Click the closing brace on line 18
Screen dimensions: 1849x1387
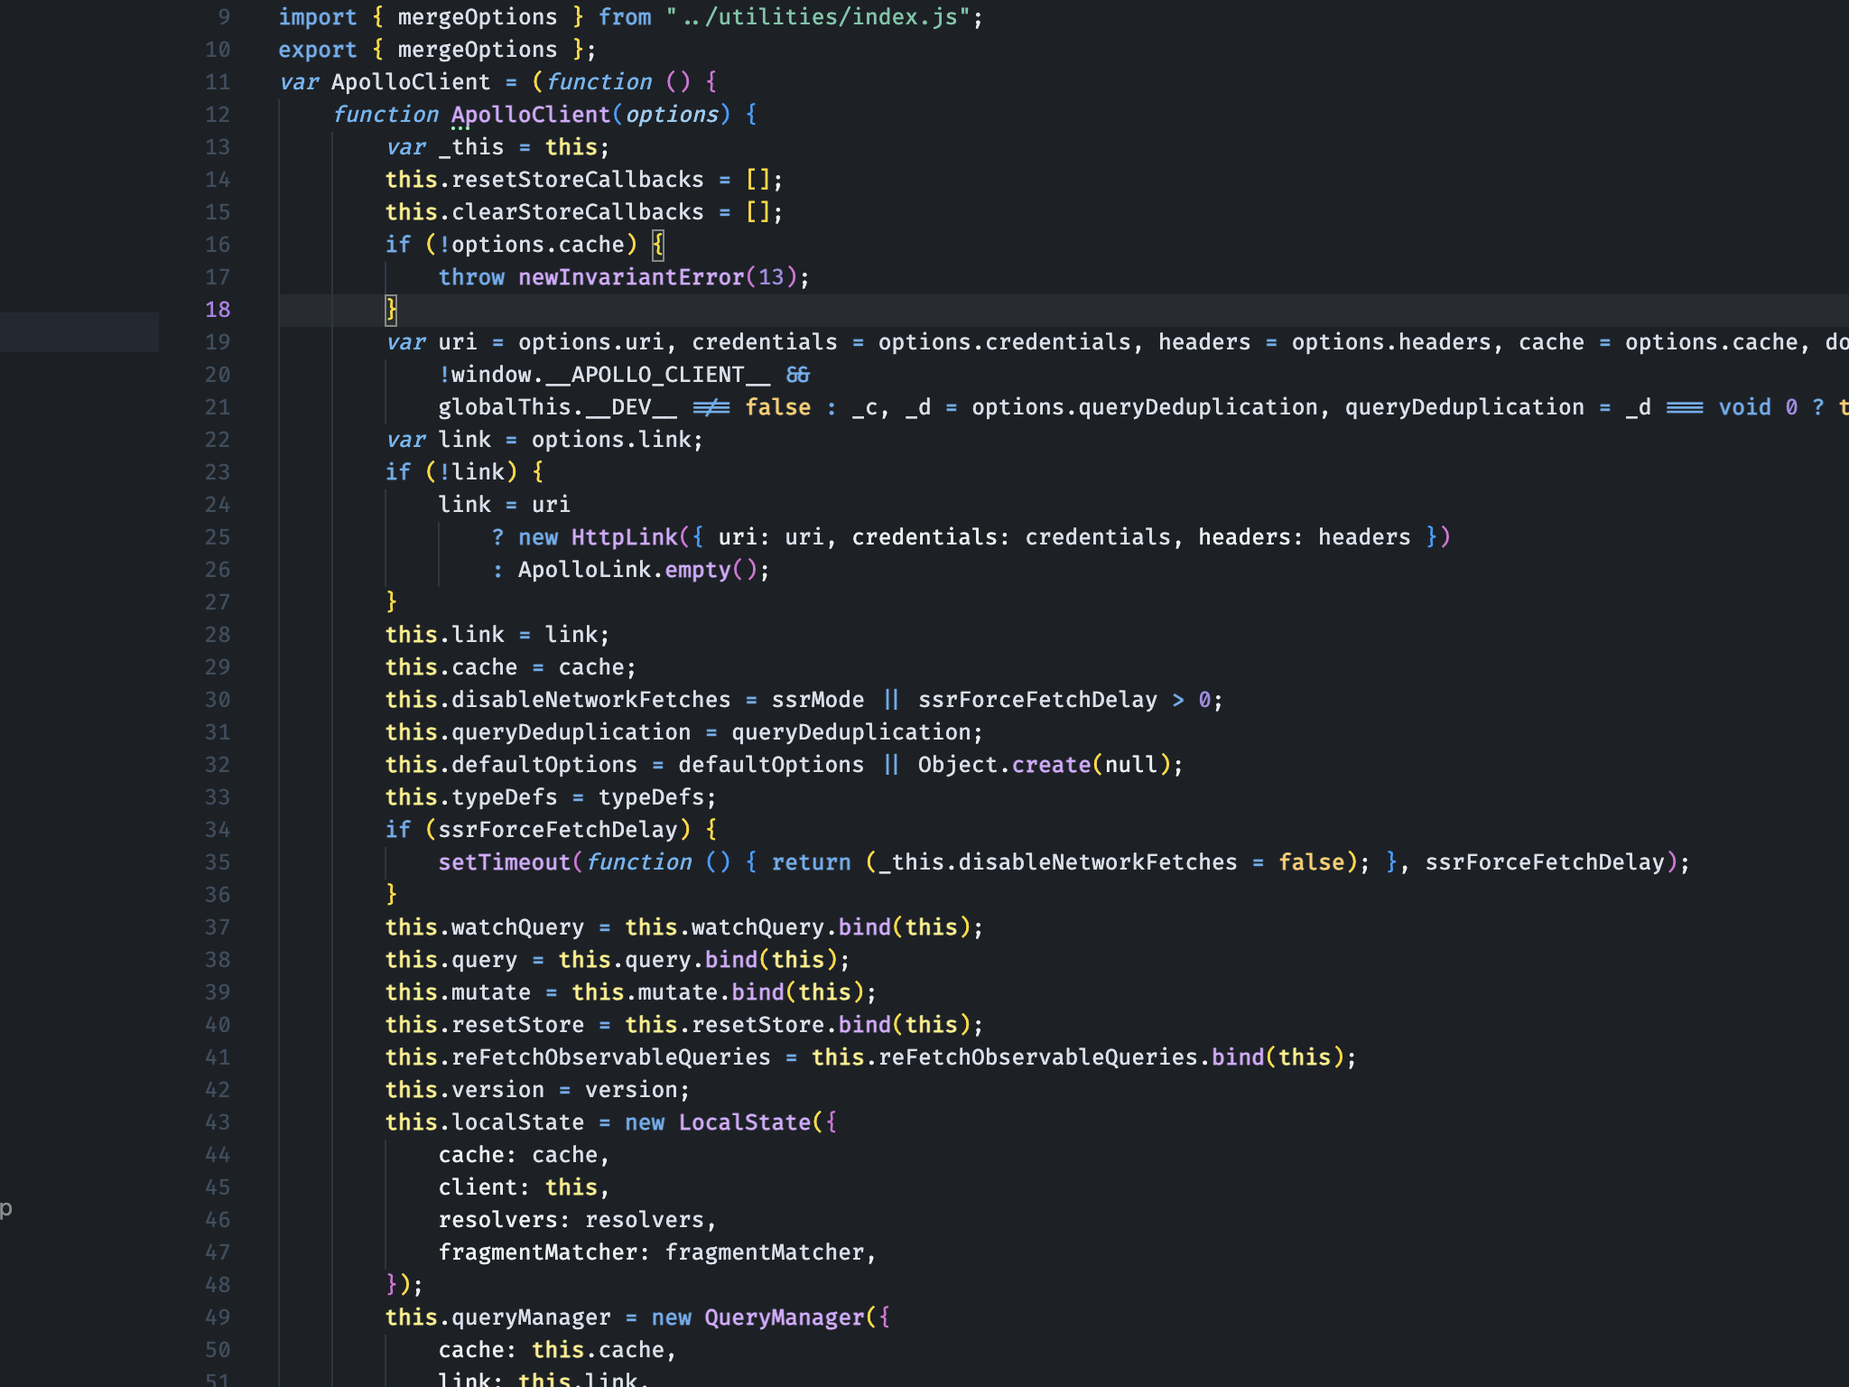[x=391, y=310]
